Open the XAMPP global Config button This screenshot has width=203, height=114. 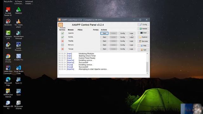click(143, 24)
